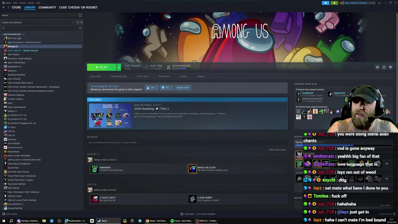Open the announcements megaphone icon
The image size is (398, 224).
tap(326, 3)
